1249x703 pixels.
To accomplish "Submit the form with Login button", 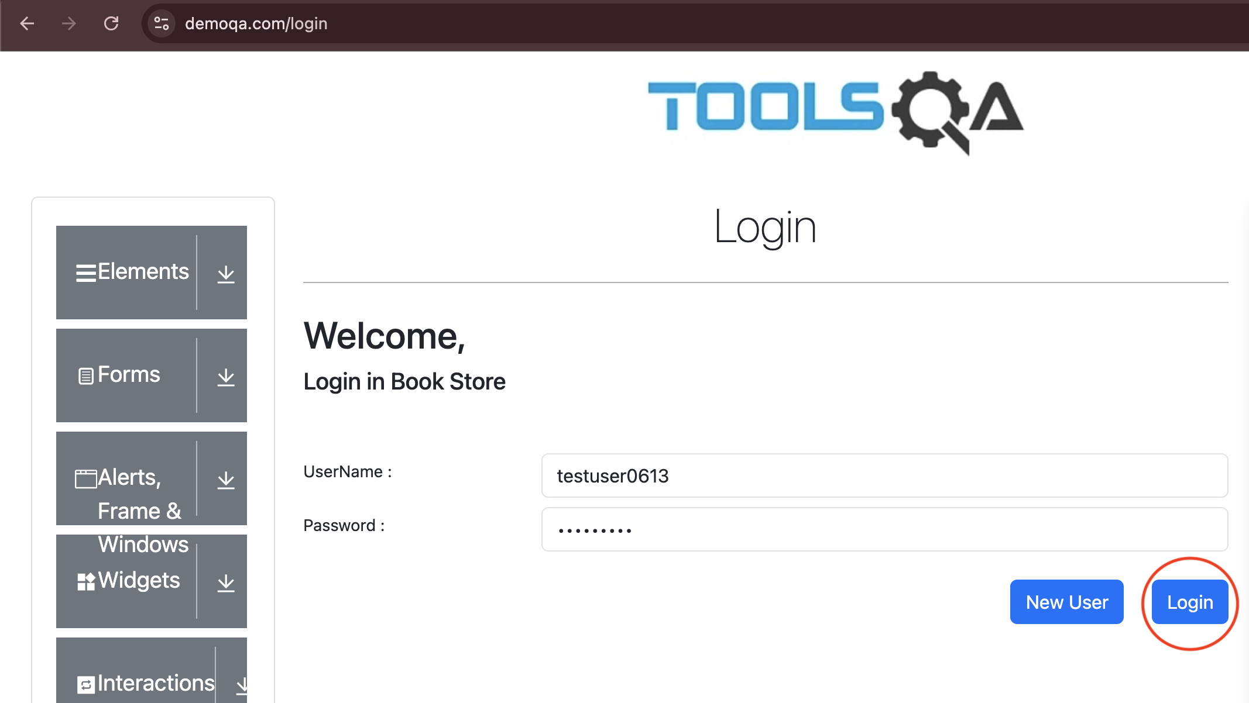I will click(x=1190, y=602).
